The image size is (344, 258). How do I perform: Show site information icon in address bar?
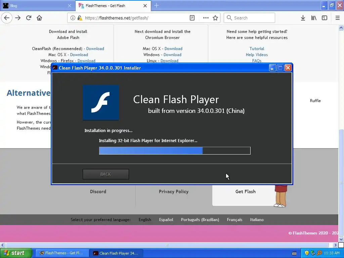click(73, 18)
